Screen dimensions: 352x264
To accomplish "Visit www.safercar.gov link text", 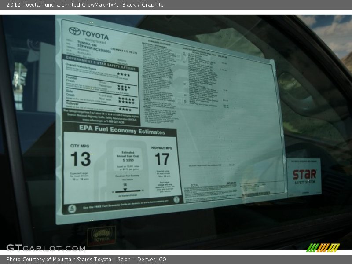I will point(93,121).
